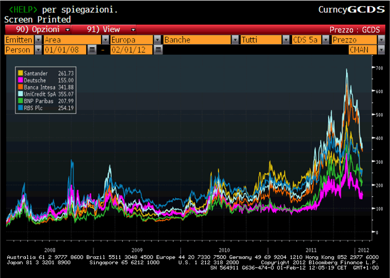Click the Screen Printed status text
This screenshot has height=278, width=390.
point(37,19)
